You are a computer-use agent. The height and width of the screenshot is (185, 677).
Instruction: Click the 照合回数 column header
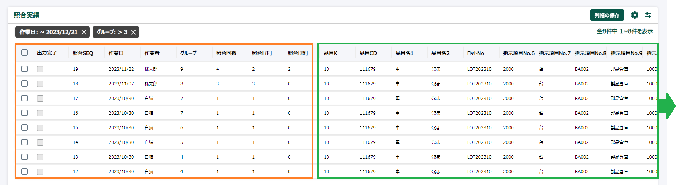pos(226,53)
